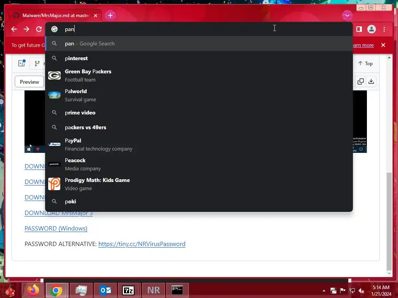This screenshot has height=298, width=398.
Task: Open 7-Zip from the taskbar
Action: pos(128,290)
